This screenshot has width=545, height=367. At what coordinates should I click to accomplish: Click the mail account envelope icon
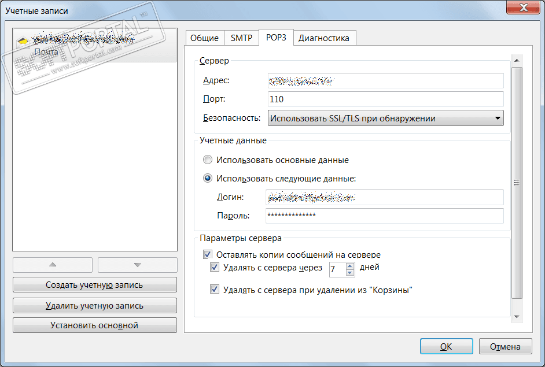pyautogui.click(x=22, y=41)
